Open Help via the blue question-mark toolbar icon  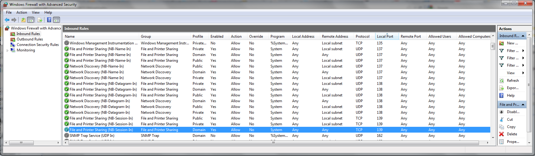(x=49, y=20)
